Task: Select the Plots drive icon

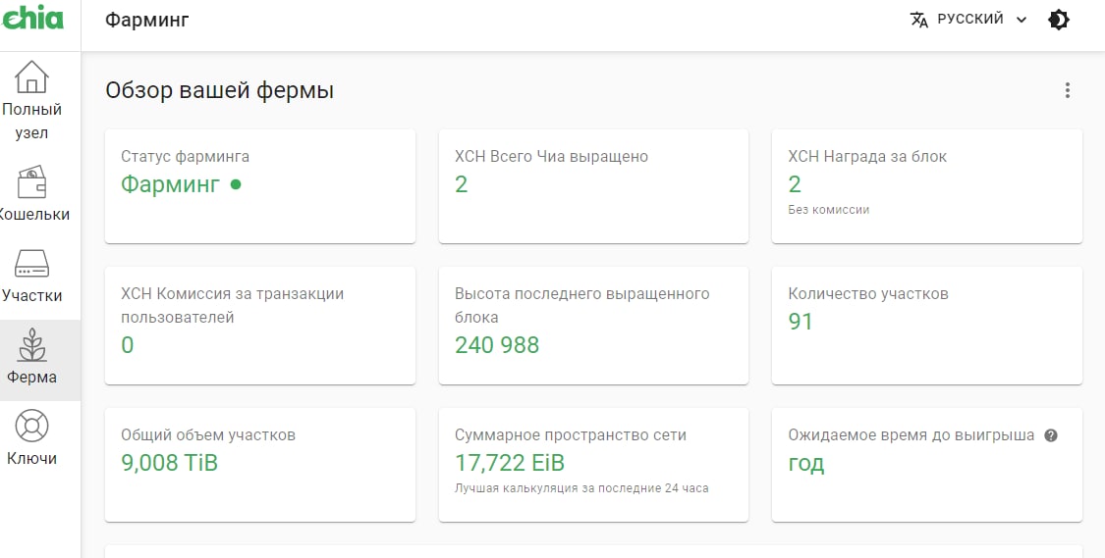Action: tap(32, 264)
